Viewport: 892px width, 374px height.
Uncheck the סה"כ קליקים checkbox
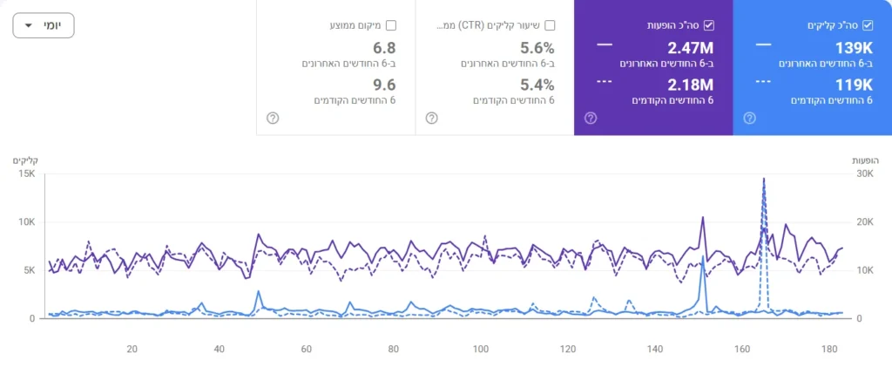coord(868,25)
